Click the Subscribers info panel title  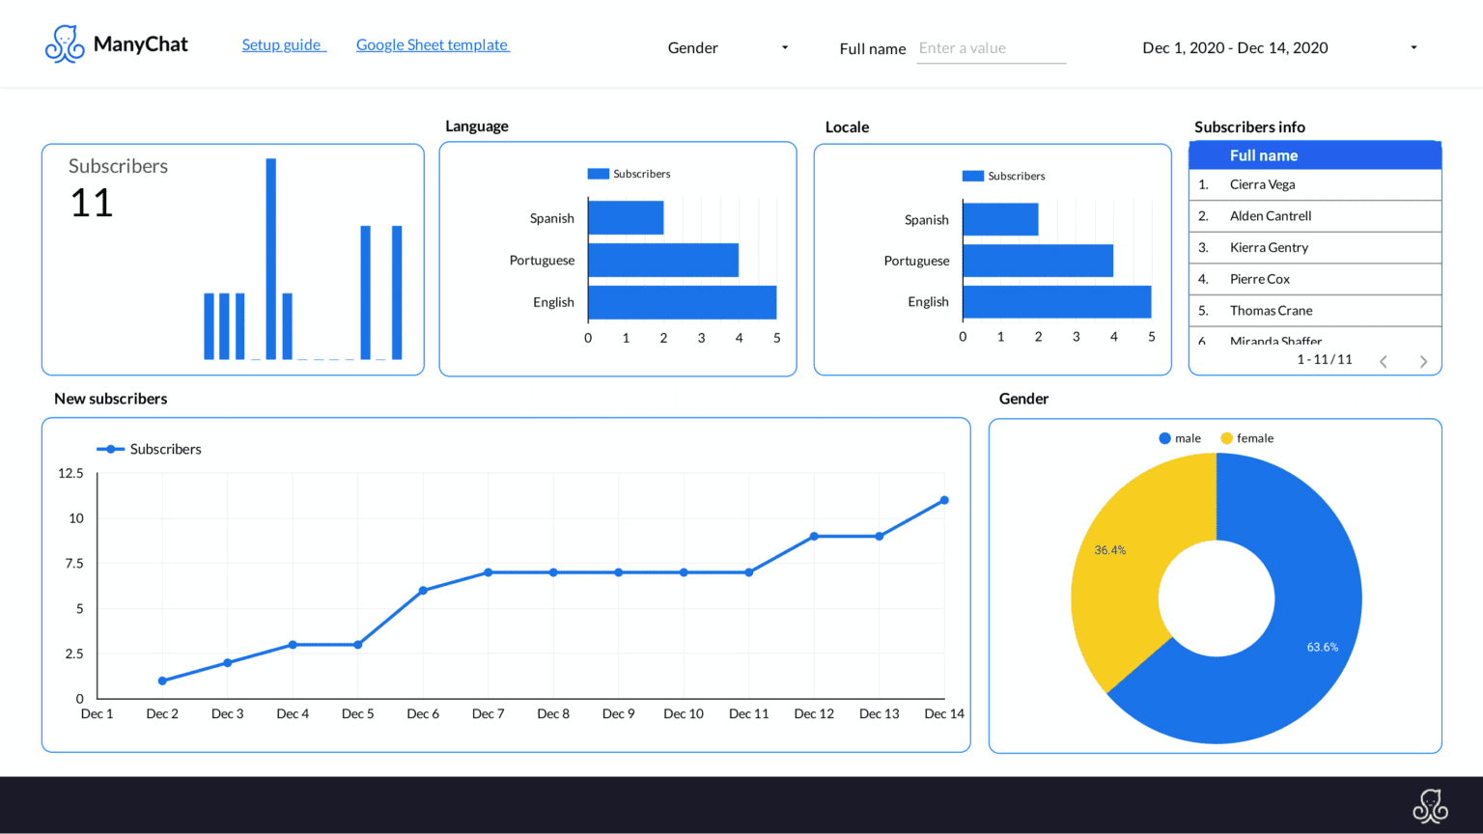point(1249,126)
